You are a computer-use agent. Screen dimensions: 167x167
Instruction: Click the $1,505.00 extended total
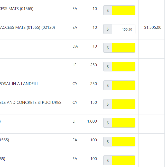tap(153, 27)
